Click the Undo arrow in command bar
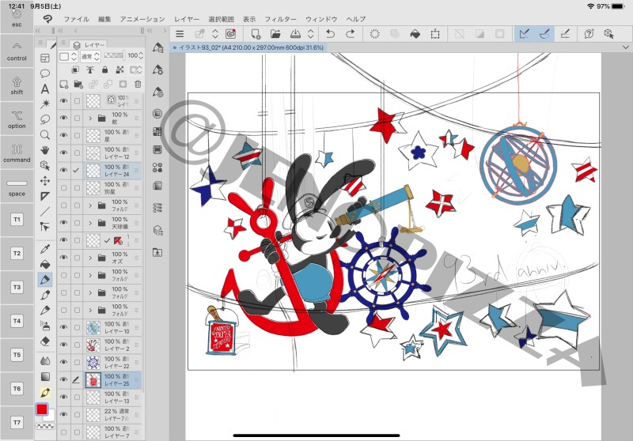 (330, 34)
